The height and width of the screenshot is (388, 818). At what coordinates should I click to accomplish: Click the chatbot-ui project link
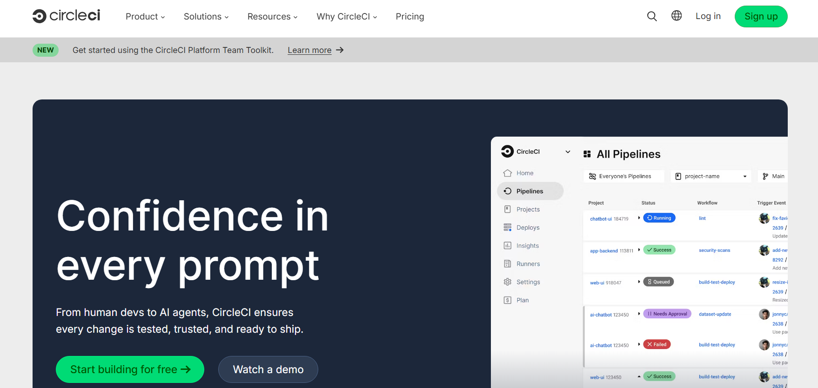601,219
